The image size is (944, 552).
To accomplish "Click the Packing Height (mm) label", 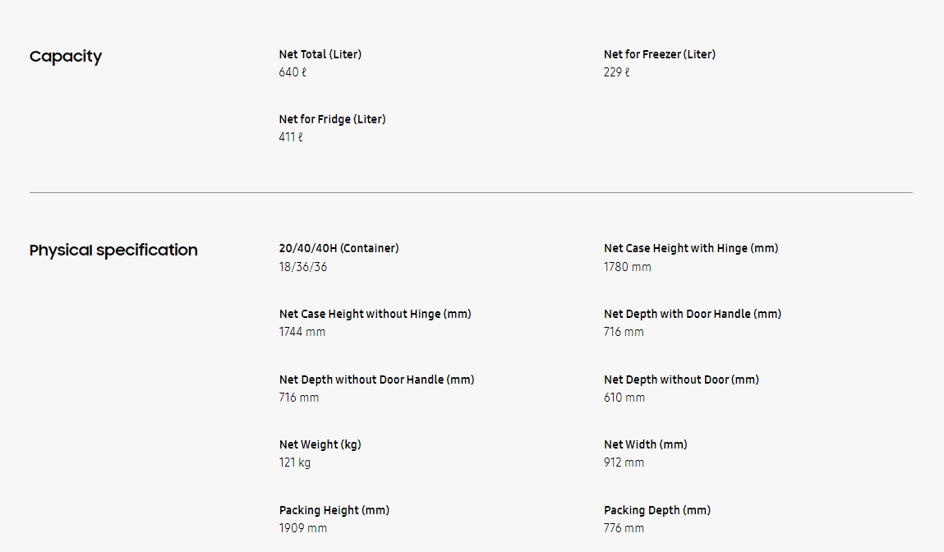I will click(334, 510).
